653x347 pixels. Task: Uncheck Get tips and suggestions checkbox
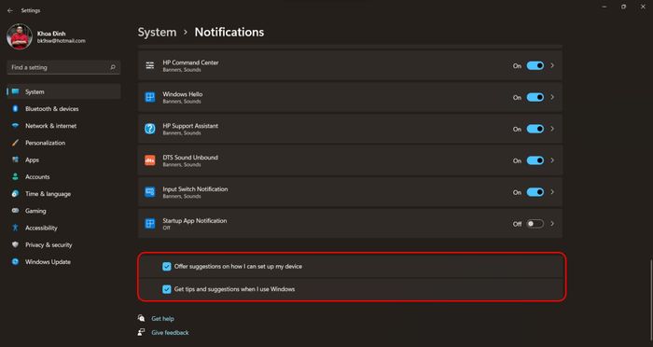167,289
